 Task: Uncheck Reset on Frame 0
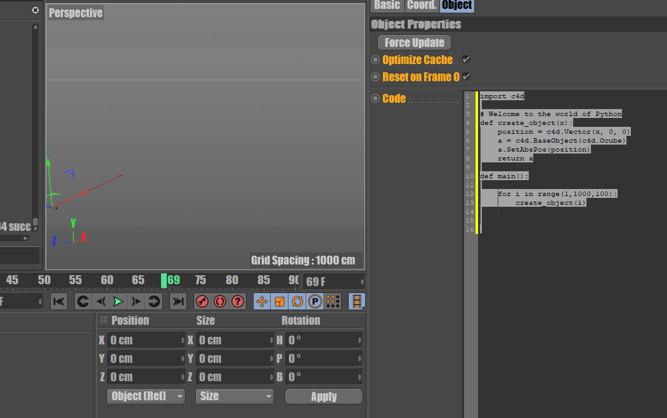[466, 77]
